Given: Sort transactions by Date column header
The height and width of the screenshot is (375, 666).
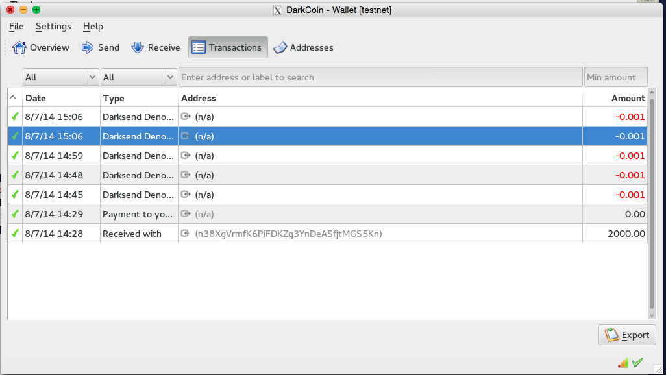Looking at the screenshot, I should click(61, 98).
